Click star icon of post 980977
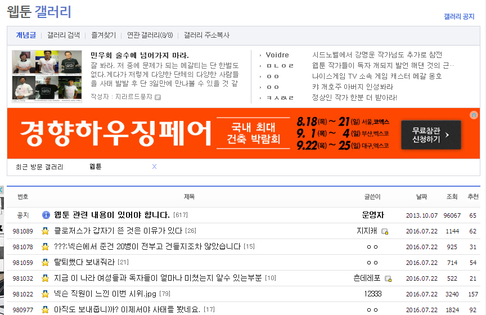 pyautogui.click(x=45, y=309)
